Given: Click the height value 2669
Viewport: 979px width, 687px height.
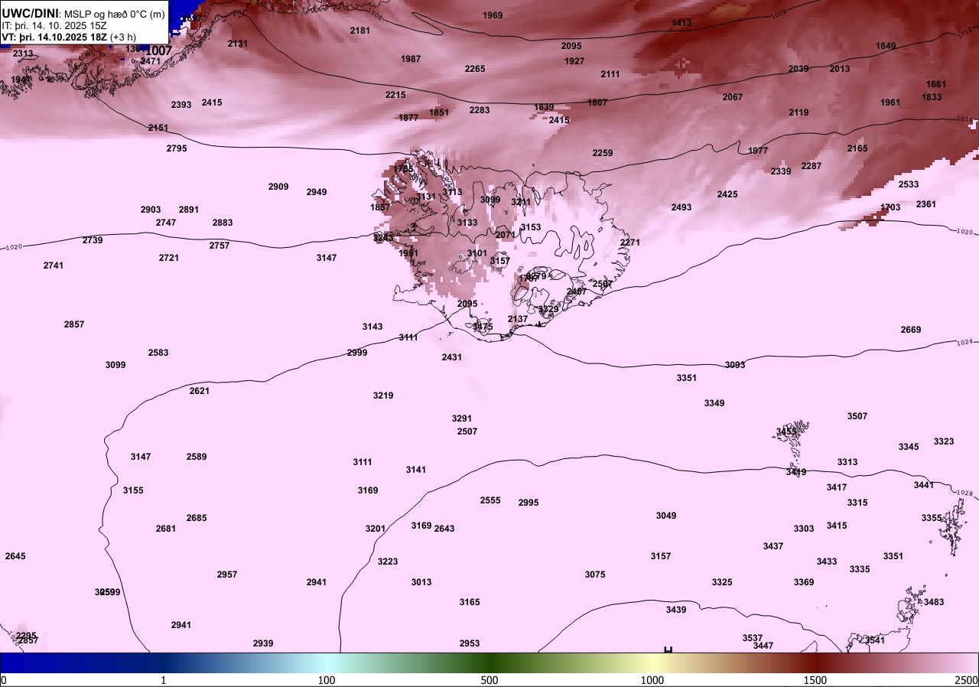Looking at the screenshot, I should tap(911, 330).
